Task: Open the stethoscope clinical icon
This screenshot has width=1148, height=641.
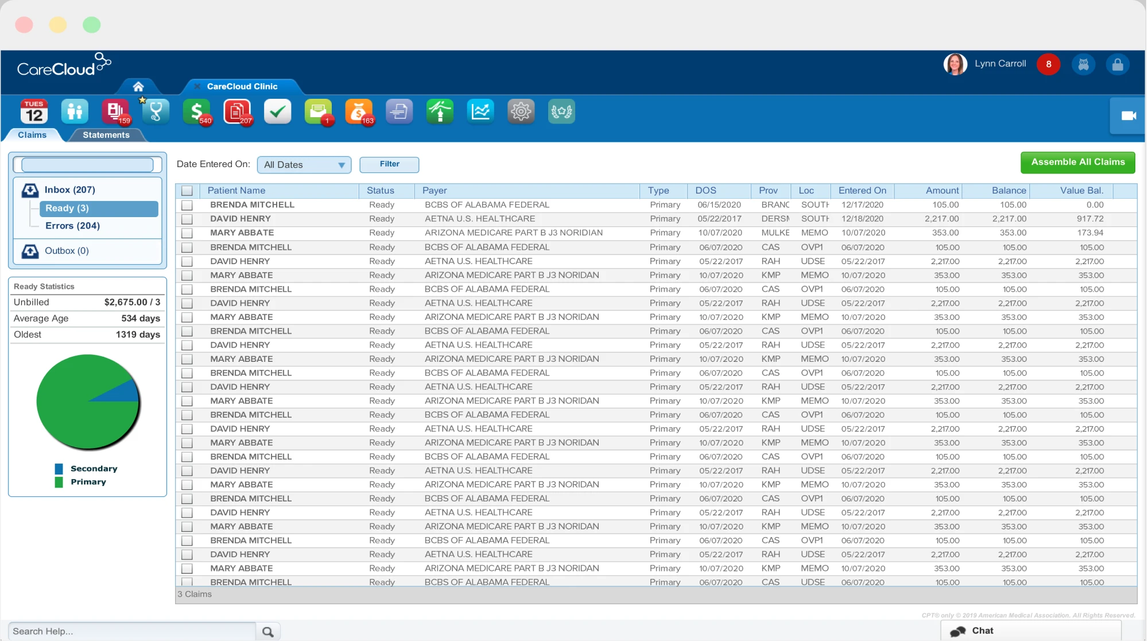Action: pyautogui.click(x=156, y=111)
